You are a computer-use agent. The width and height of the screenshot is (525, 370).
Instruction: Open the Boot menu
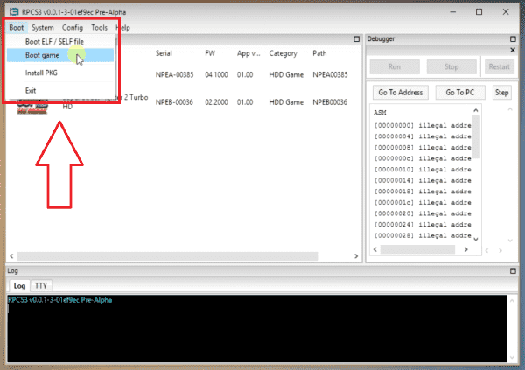16,28
